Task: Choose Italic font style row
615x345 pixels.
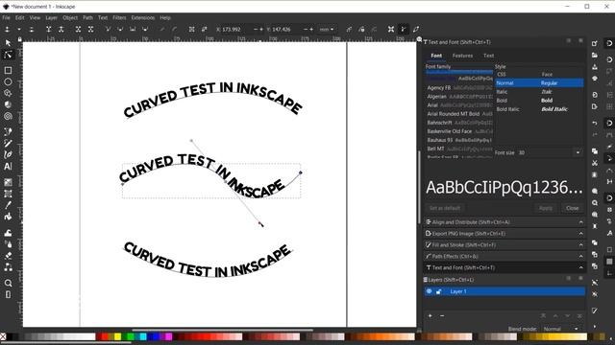Action: click(x=539, y=92)
